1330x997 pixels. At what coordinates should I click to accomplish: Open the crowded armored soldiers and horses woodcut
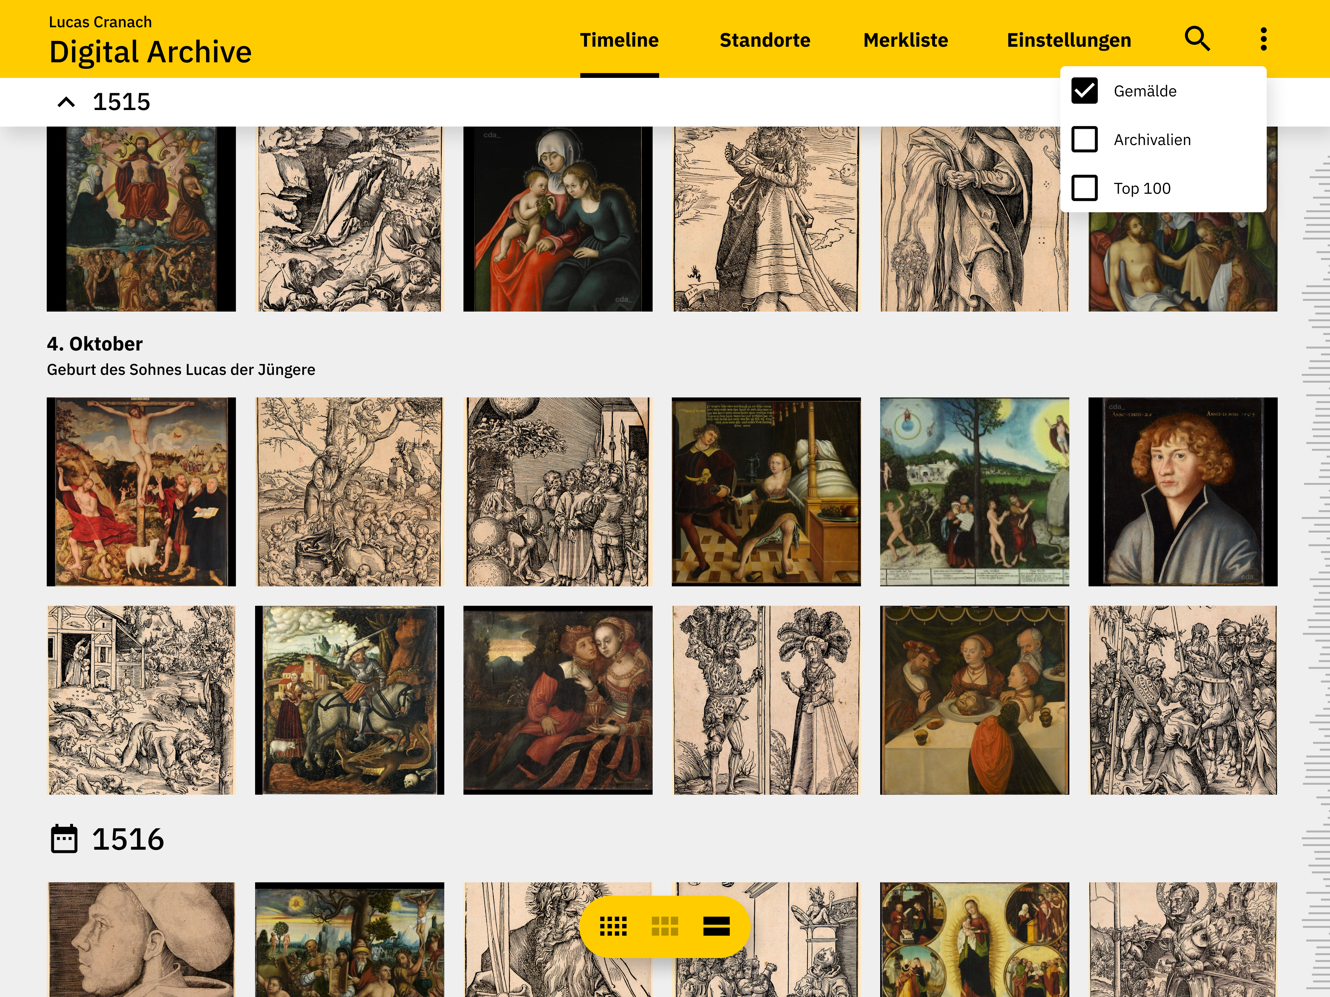point(1182,700)
